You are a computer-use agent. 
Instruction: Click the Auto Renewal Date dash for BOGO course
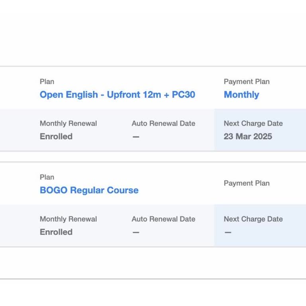[136, 232]
